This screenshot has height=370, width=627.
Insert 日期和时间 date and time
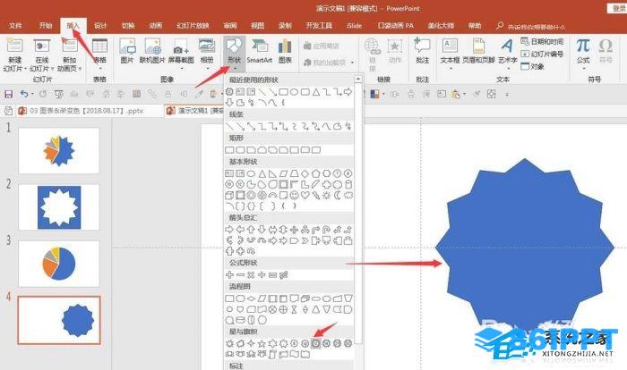542,41
